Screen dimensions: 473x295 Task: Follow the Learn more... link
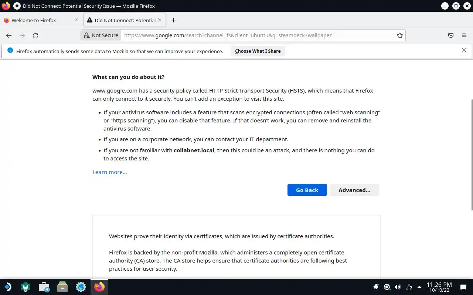pos(109,172)
